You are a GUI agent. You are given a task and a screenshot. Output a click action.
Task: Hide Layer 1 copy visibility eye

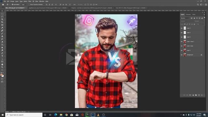(x=182, y=46)
